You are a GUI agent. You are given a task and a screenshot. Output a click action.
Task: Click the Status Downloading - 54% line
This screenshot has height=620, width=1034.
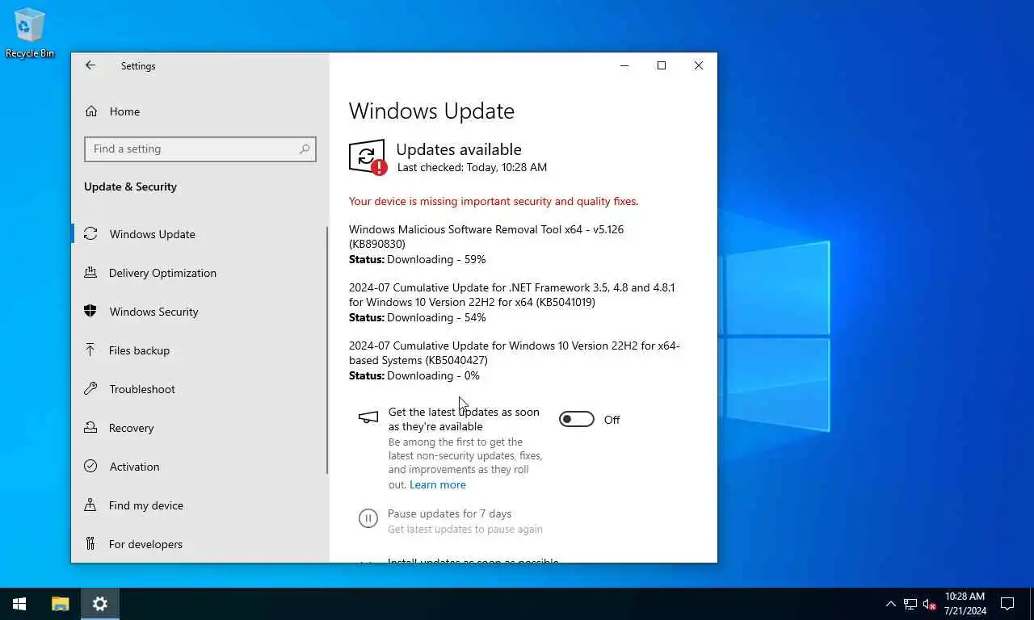tap(417, 317)
